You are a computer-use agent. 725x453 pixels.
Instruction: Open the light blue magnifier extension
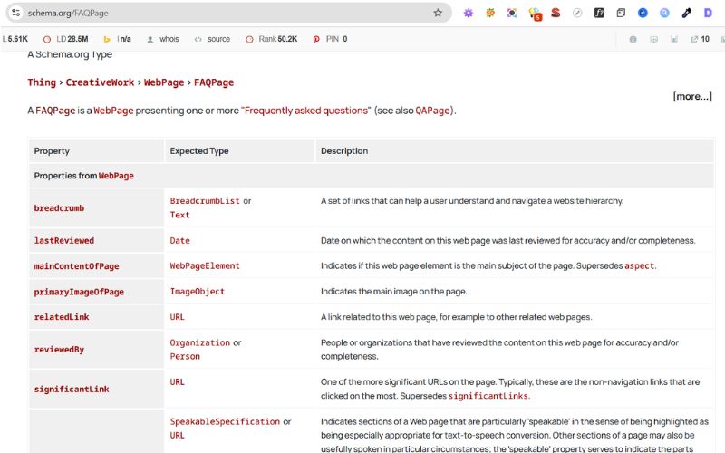pos(664,13)
